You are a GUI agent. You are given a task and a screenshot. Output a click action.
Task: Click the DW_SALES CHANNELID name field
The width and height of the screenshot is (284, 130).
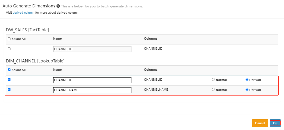point(92,49)
